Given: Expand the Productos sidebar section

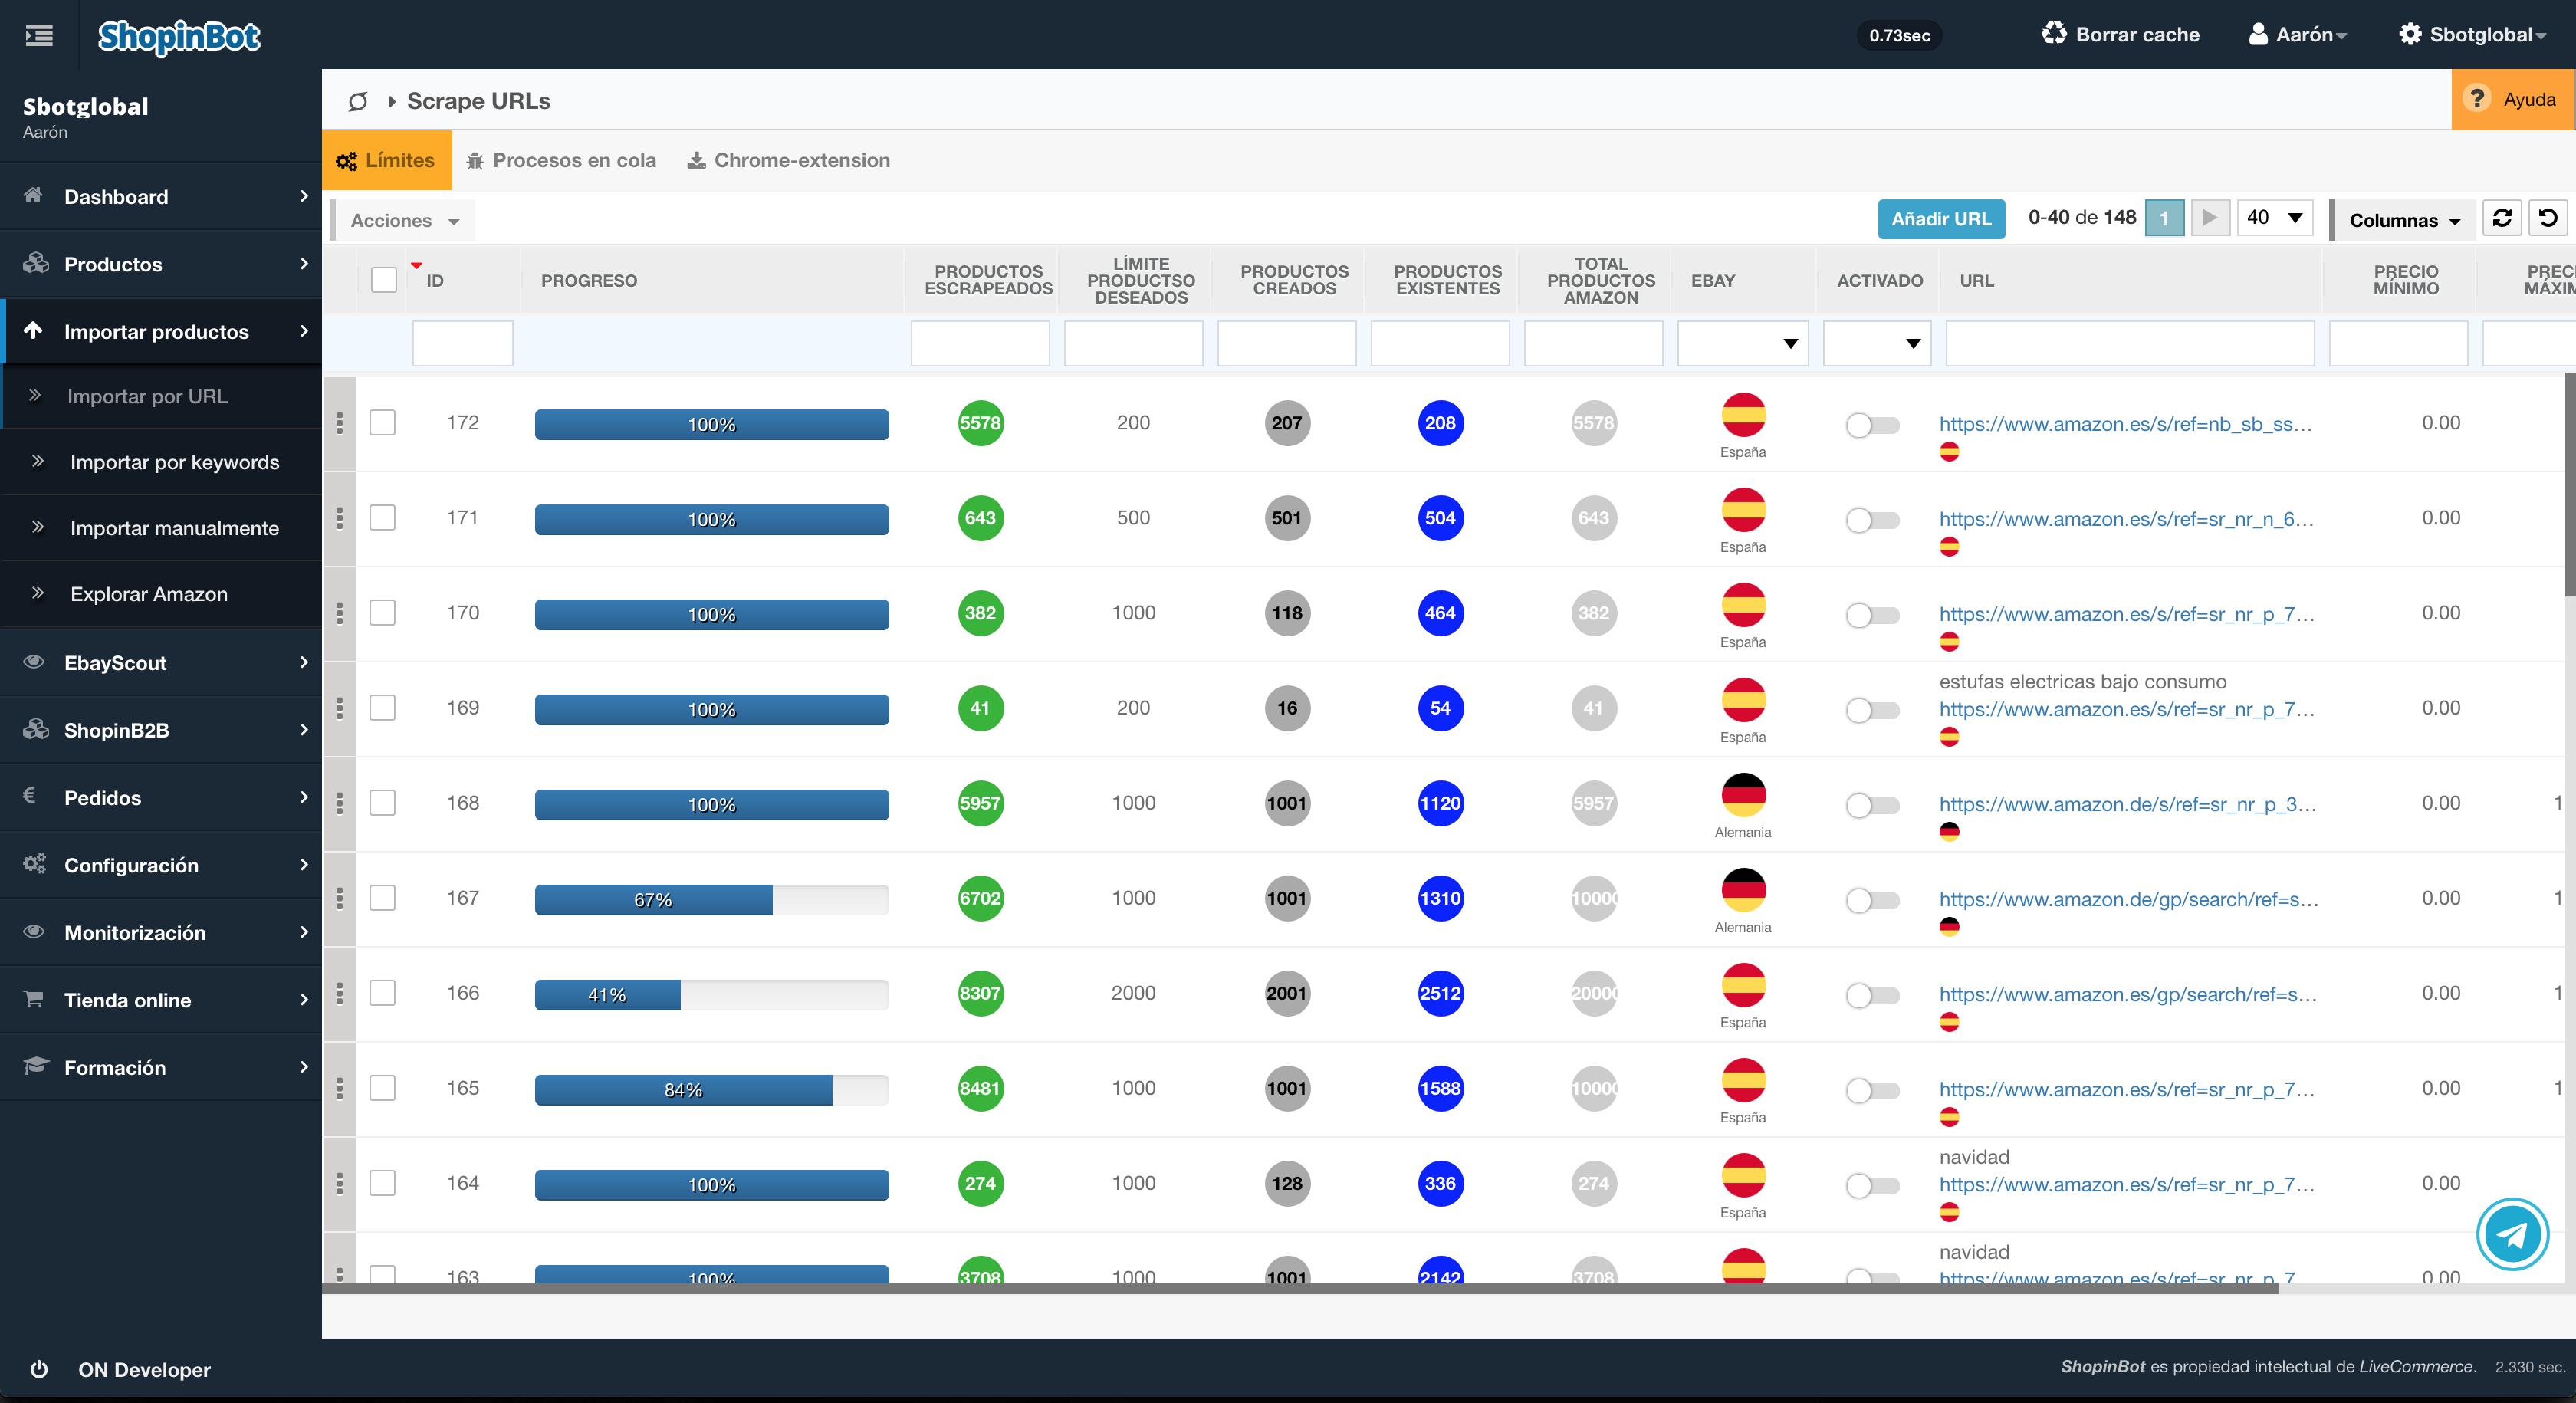Looking at the screenshot, I should 161,264.
